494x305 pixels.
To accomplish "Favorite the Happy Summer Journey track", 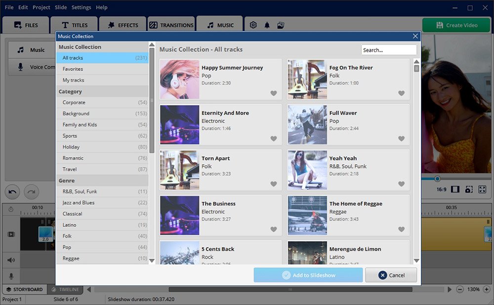I will [274, 93].
